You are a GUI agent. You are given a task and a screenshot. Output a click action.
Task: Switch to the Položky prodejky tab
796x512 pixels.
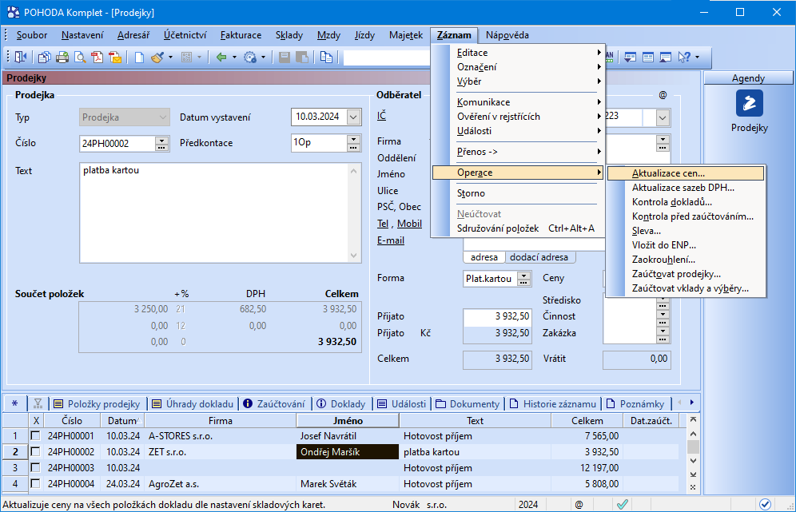98,404
